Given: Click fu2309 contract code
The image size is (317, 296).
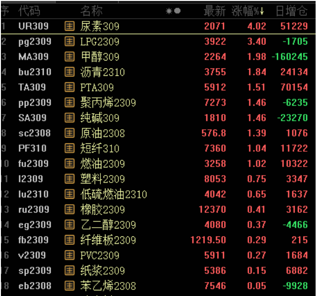Looking at the screenshot, I should coord(33,164).
